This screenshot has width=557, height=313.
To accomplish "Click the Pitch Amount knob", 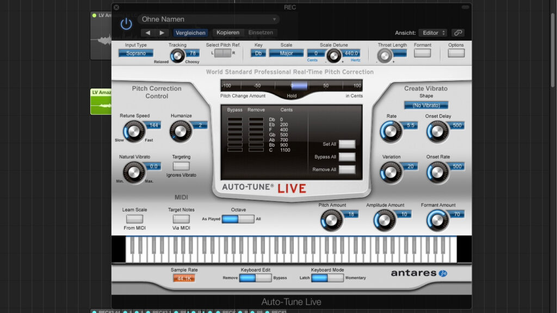I will tap(331, 221).
